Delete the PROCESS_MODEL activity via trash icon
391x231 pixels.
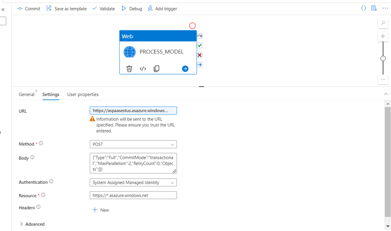tap(129, 68)
